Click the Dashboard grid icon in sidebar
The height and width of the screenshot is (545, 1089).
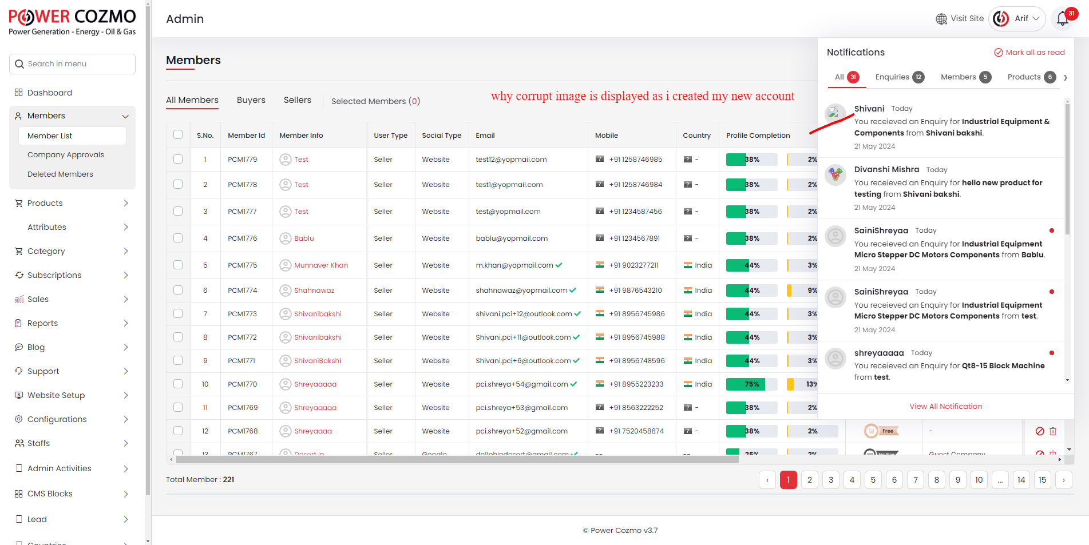pos(19,93)
